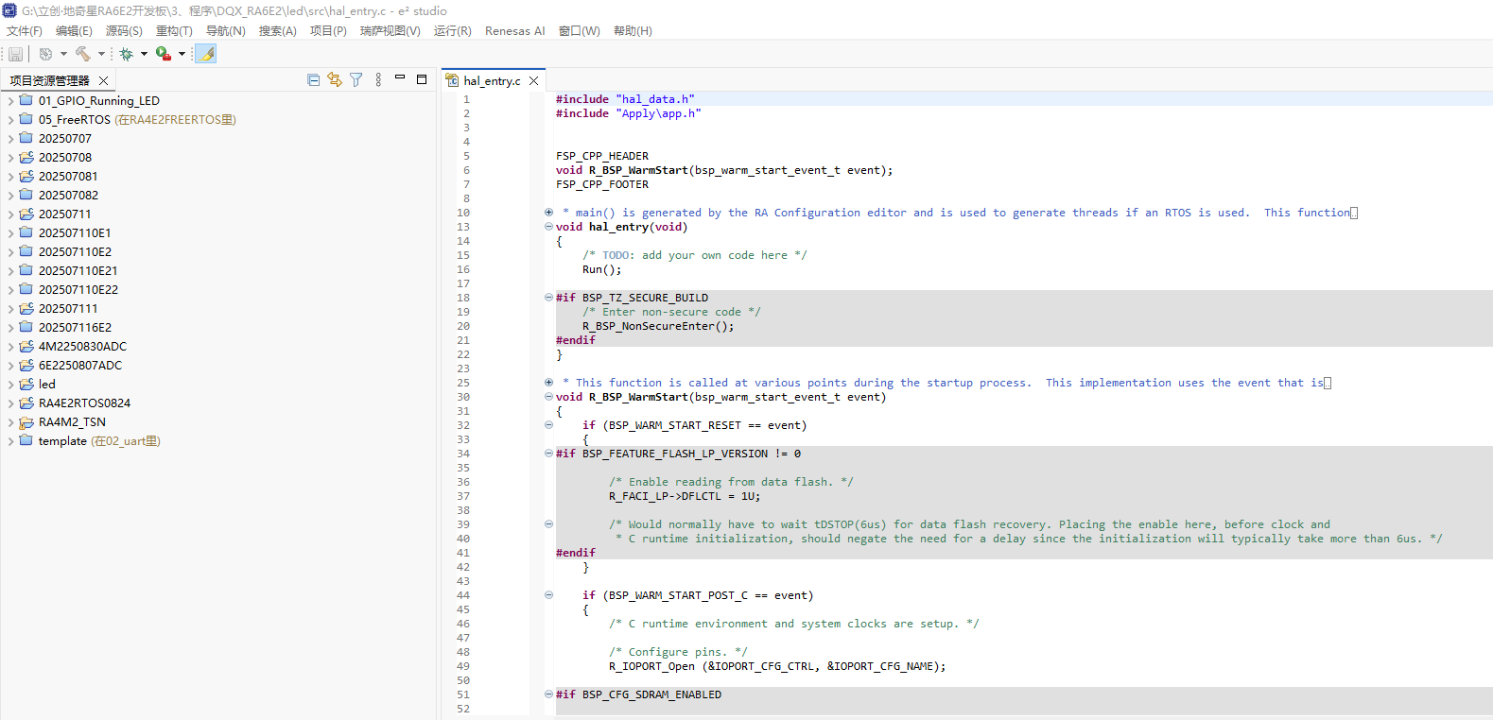Select the 4M2250830ADC project

(x=82, y=347)
